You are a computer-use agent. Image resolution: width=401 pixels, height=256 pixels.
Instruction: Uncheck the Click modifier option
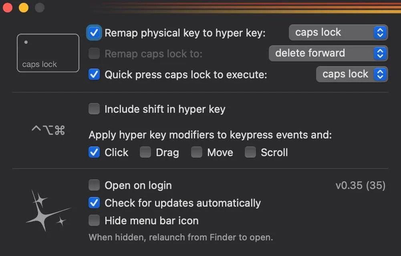pos(94,152)
